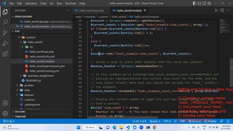The width and height of the screenshot is (233, 131).
Task: Open the Explorer view in activity bar
Action: click(x=5, y=12)
